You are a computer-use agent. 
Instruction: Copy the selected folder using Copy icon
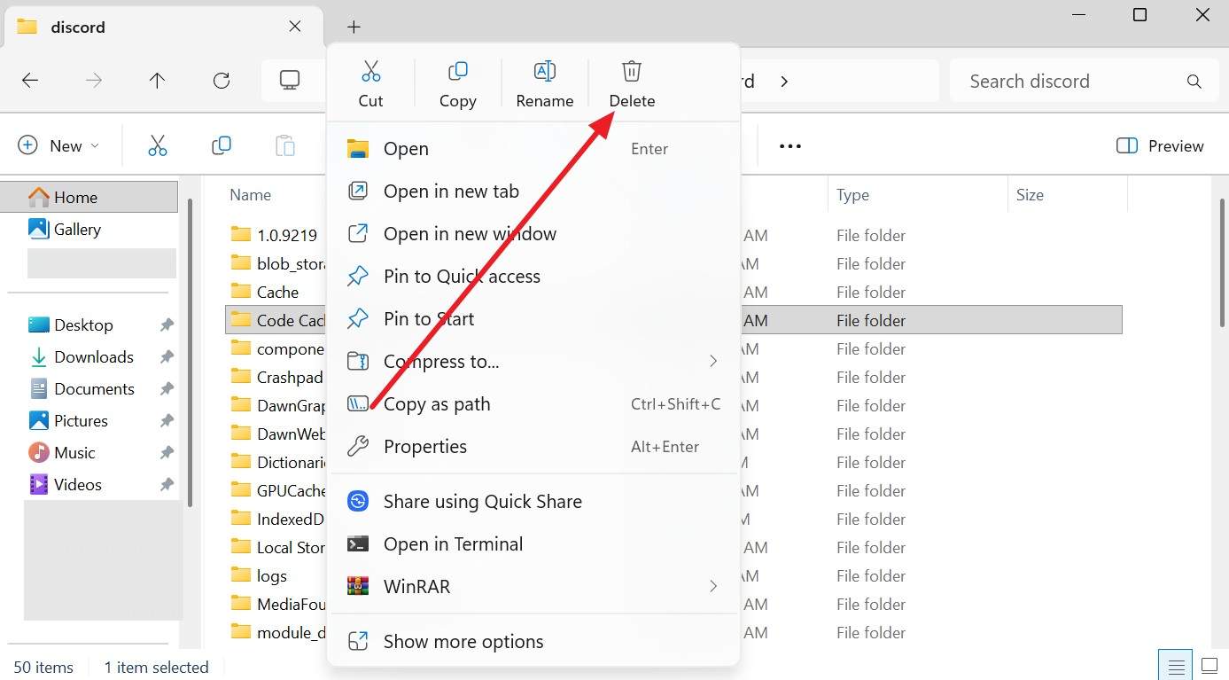[x=457, y=82]
